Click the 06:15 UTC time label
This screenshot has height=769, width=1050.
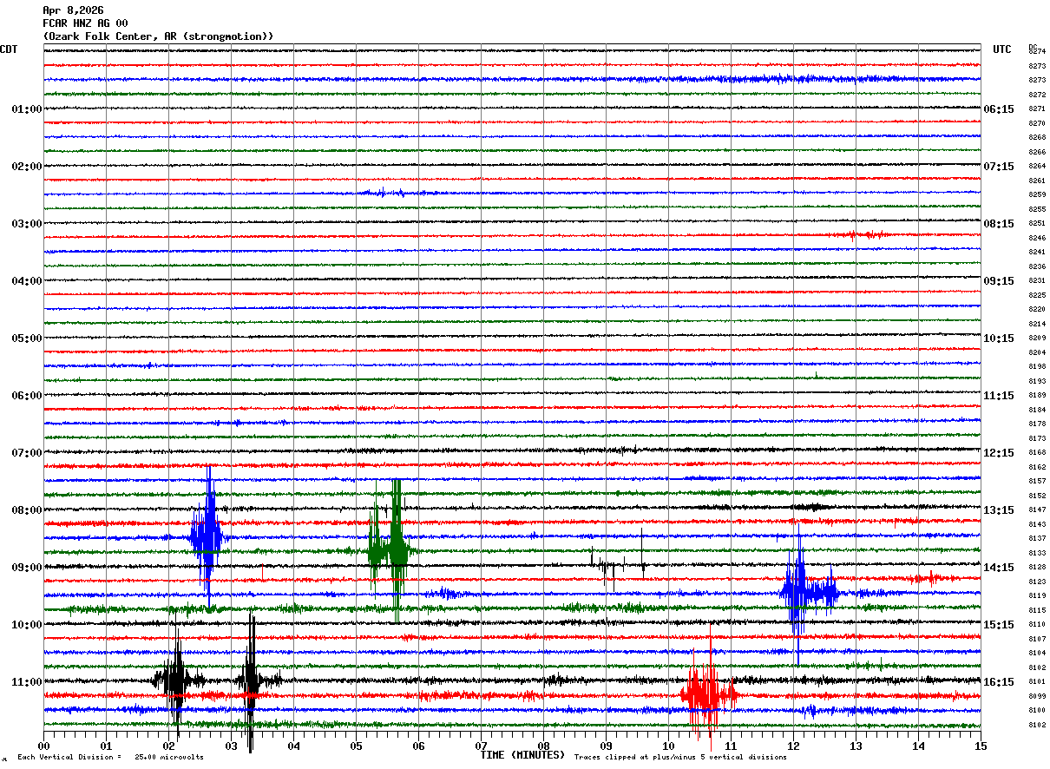pos(999,109)
